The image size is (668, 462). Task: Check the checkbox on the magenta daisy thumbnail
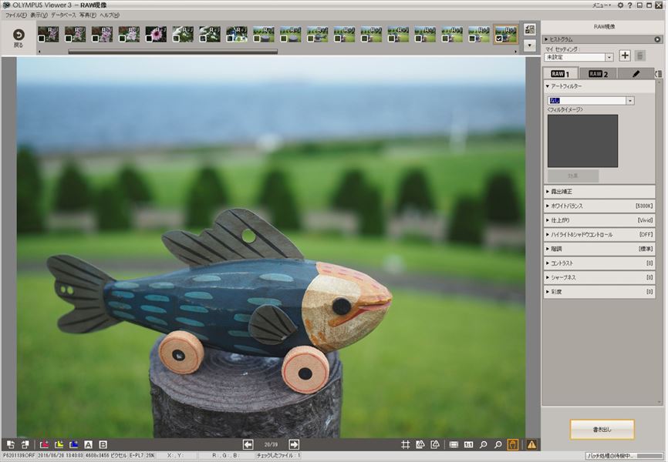point(149,38)
